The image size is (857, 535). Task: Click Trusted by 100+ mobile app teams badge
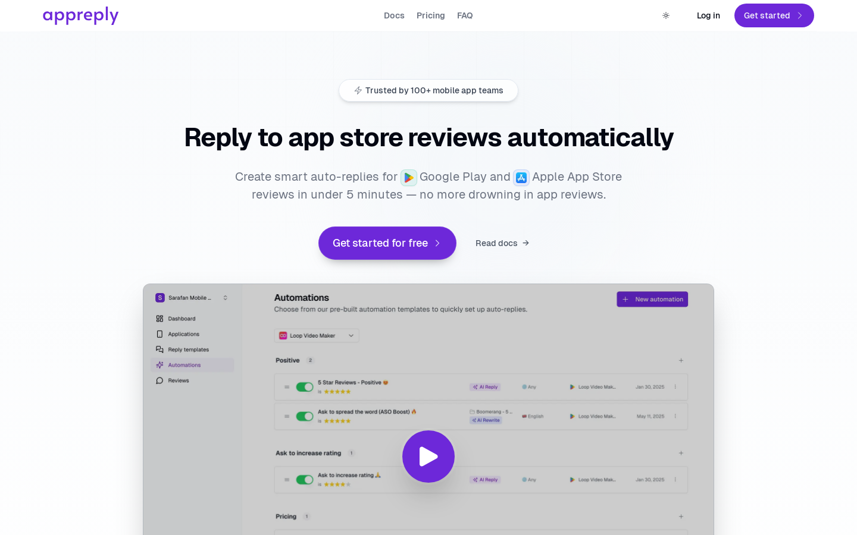pyautogui.click(x=428, y=90)
